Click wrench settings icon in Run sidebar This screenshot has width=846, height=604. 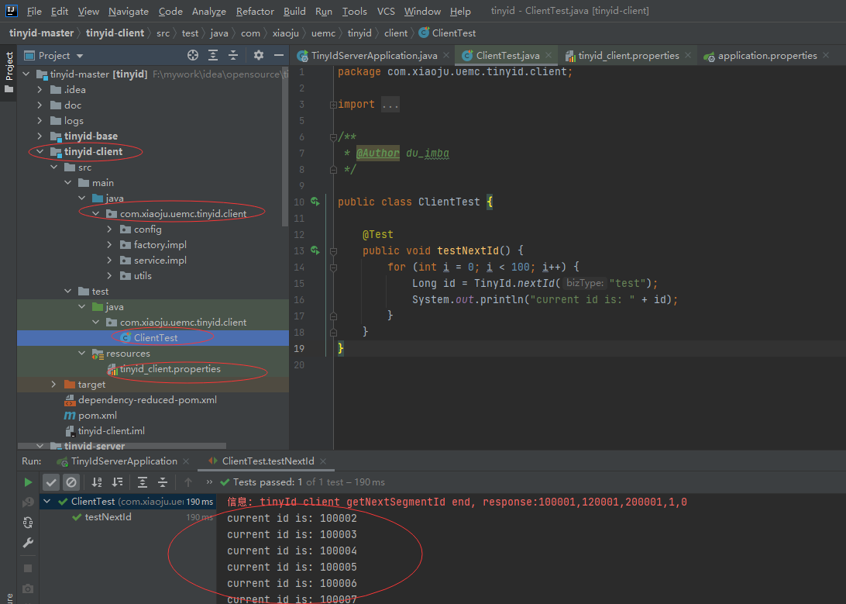click(x=28, y=543)
